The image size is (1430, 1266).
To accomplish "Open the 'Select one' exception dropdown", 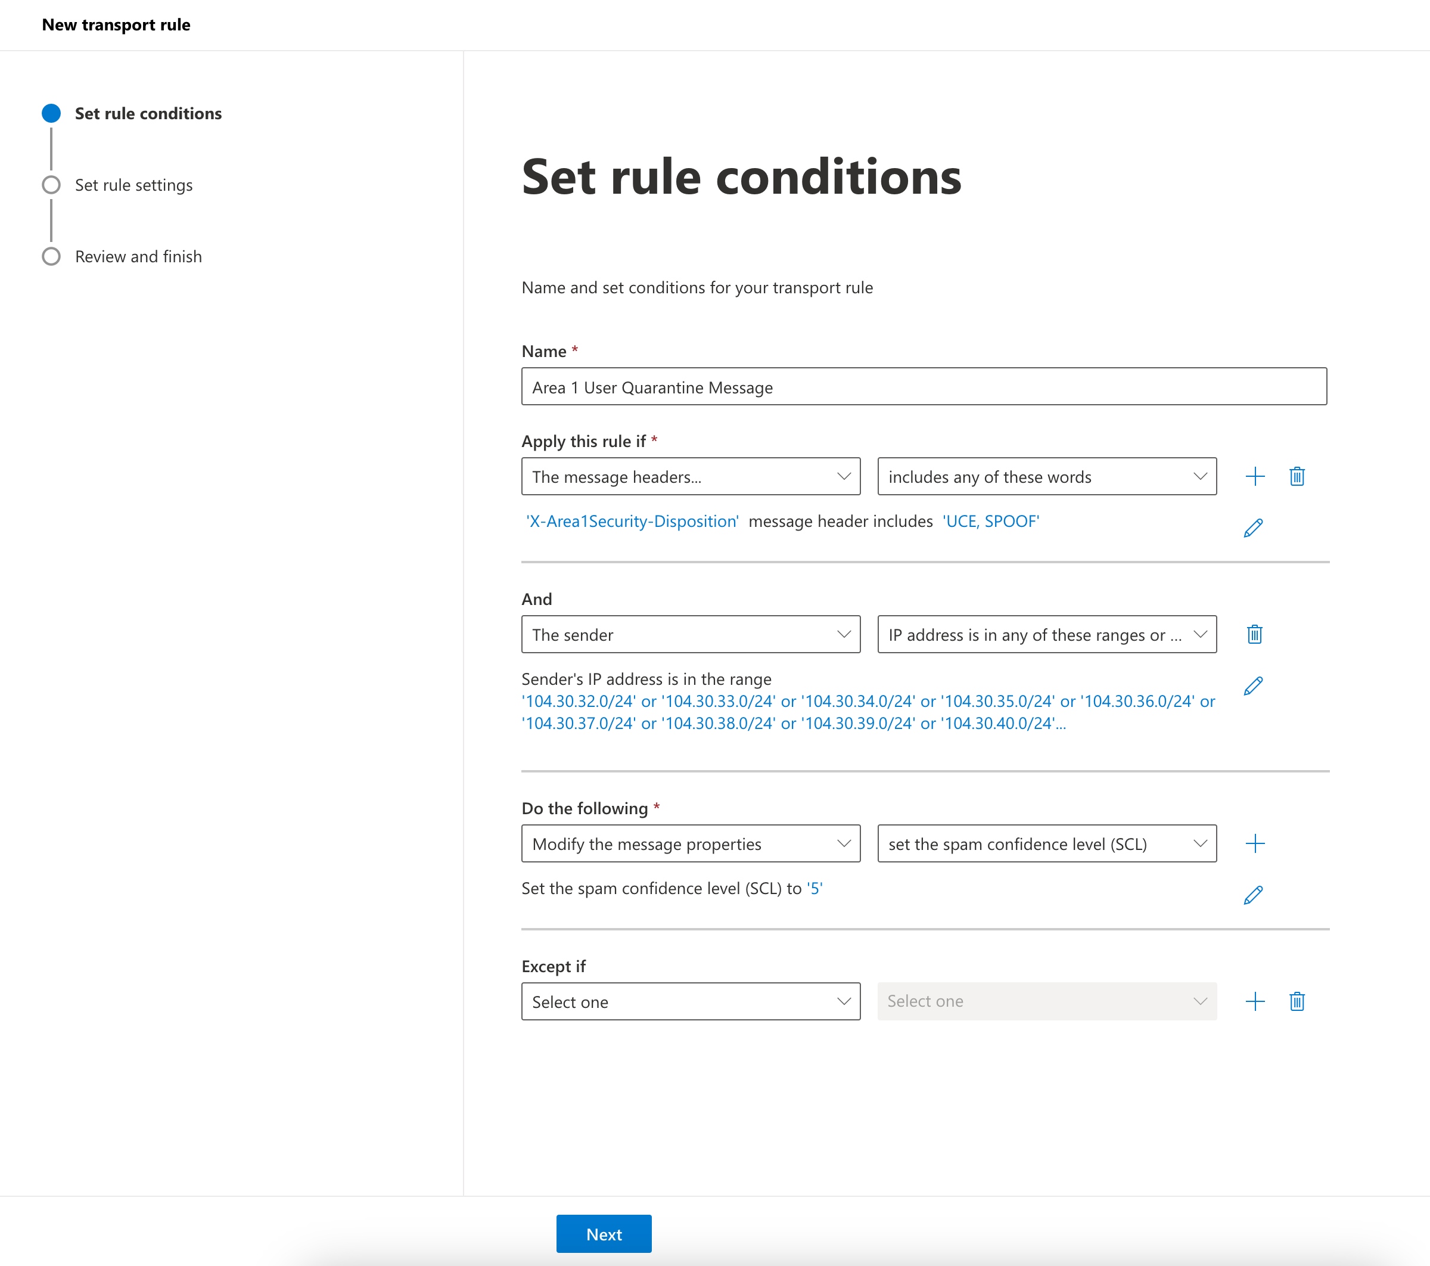I will (691, 1001).
